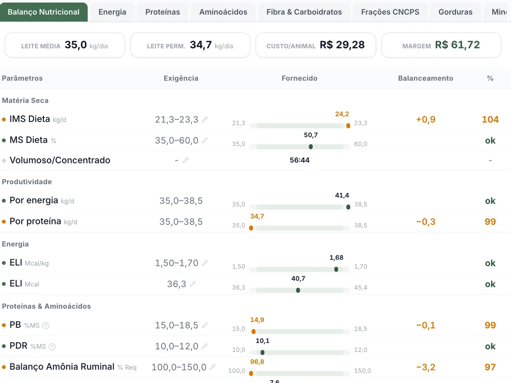This screenshot has height=383, width=511.
Task: Open the Frações CNCPS tab
Action: 390,12
